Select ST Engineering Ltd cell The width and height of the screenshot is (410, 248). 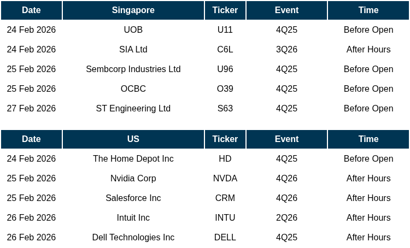coord(133,109)
